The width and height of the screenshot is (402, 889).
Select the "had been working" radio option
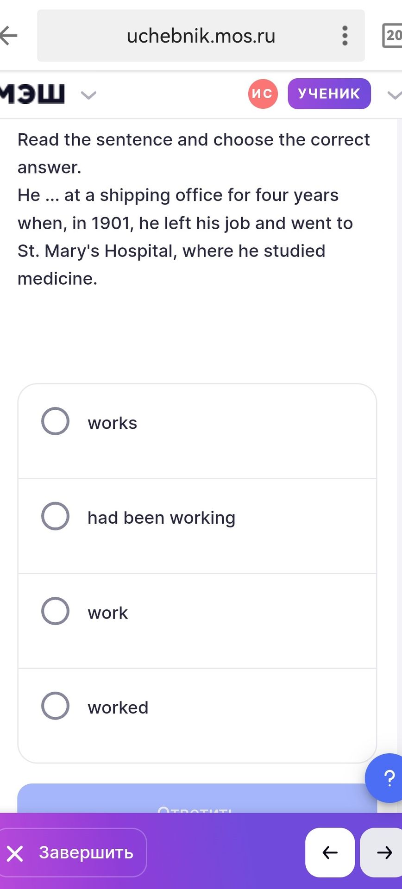pos(55,516)
